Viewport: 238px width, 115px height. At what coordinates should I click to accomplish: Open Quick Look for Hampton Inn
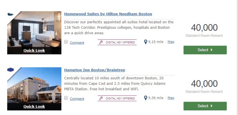tap(34, 107)
